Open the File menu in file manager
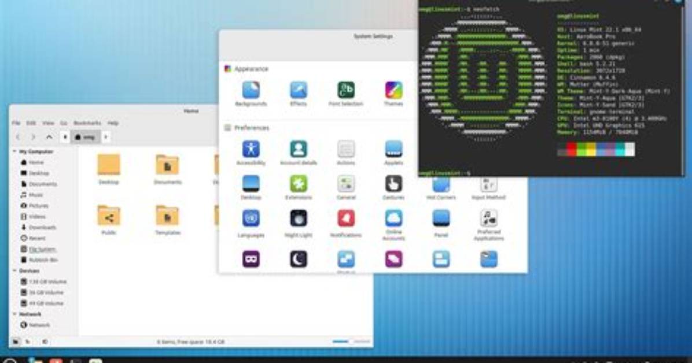692x363 pixels. point(16,123)
